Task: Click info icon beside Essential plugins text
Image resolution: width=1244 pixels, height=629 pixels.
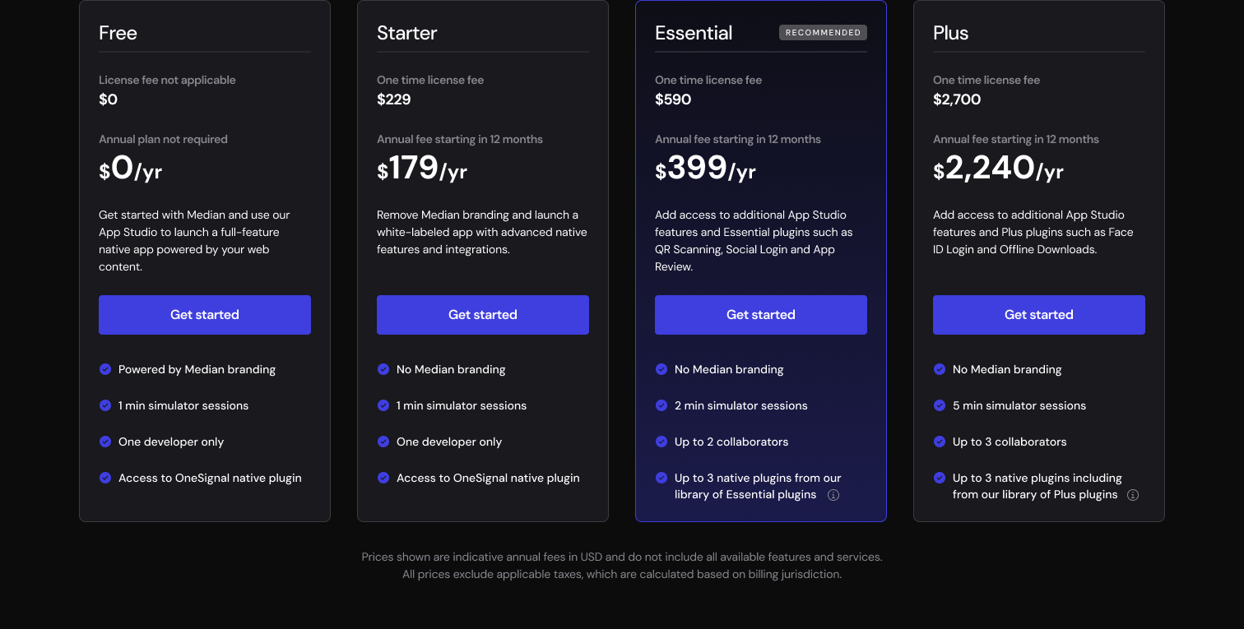Action: [833, 495]
